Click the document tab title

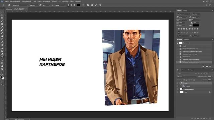[15, 9]
